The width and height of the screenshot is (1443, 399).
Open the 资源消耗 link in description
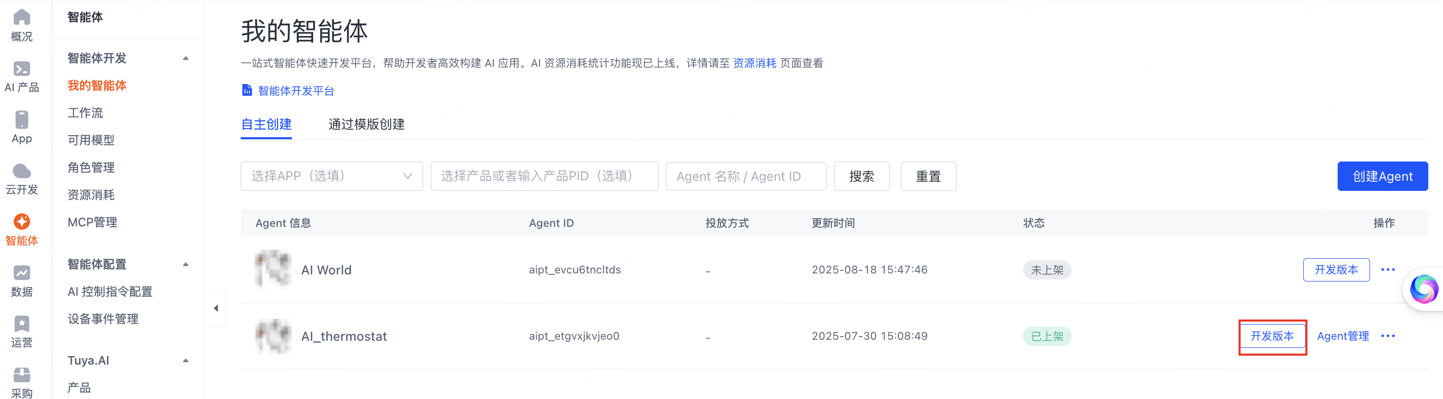(x=754, y=63)
